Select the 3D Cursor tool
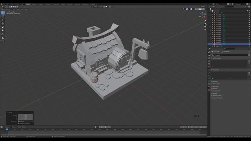This screenshot has width=251, height=141. [x=3, y=16]
